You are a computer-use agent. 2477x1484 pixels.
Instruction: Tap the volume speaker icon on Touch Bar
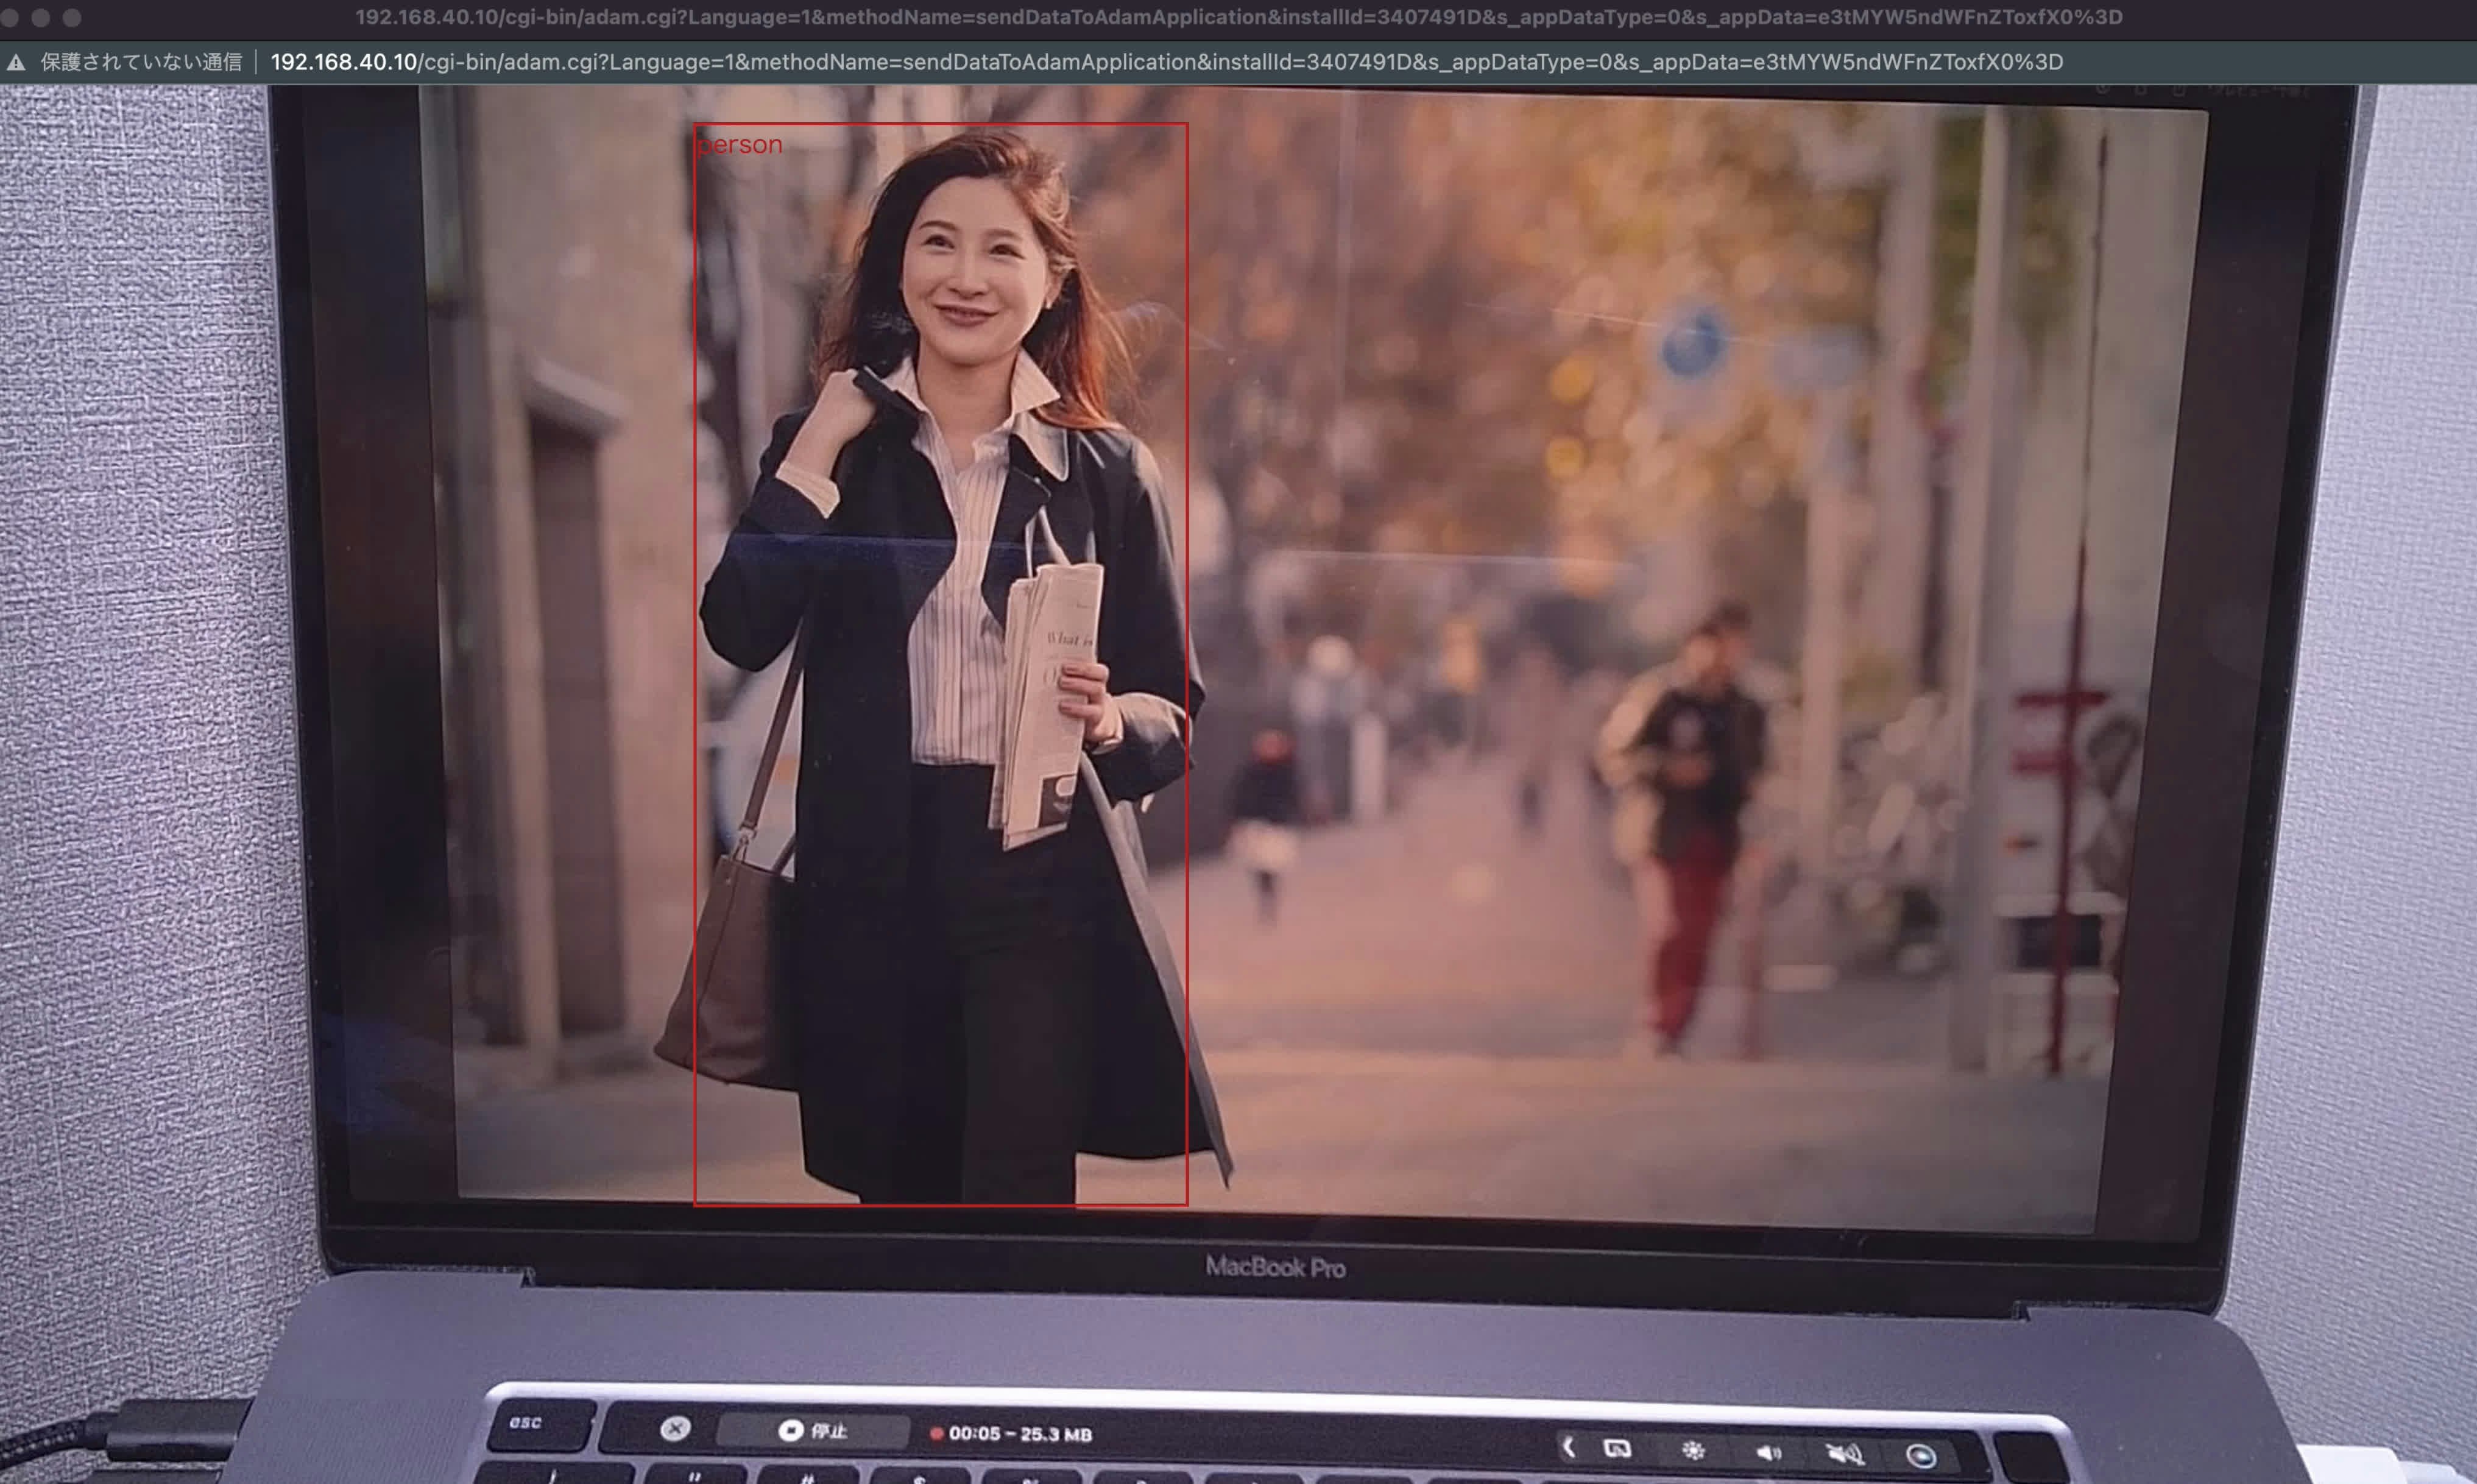(1768, 1452)
